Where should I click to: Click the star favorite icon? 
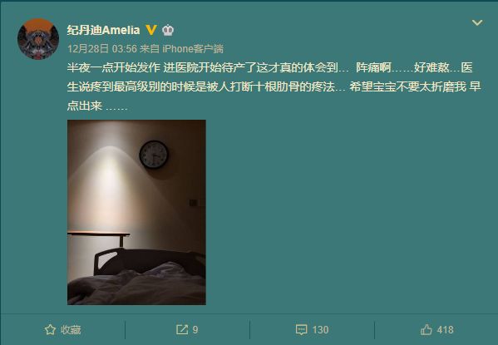[x=50, y=329]
